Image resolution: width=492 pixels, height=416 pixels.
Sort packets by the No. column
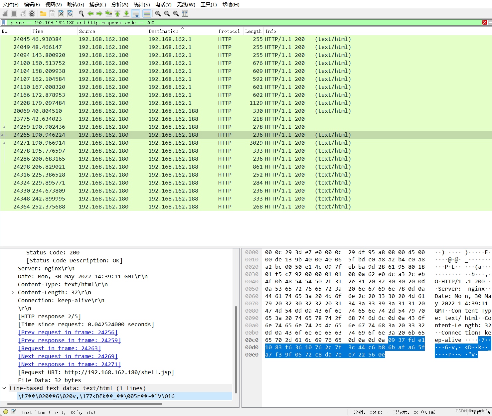click(15, 31)
